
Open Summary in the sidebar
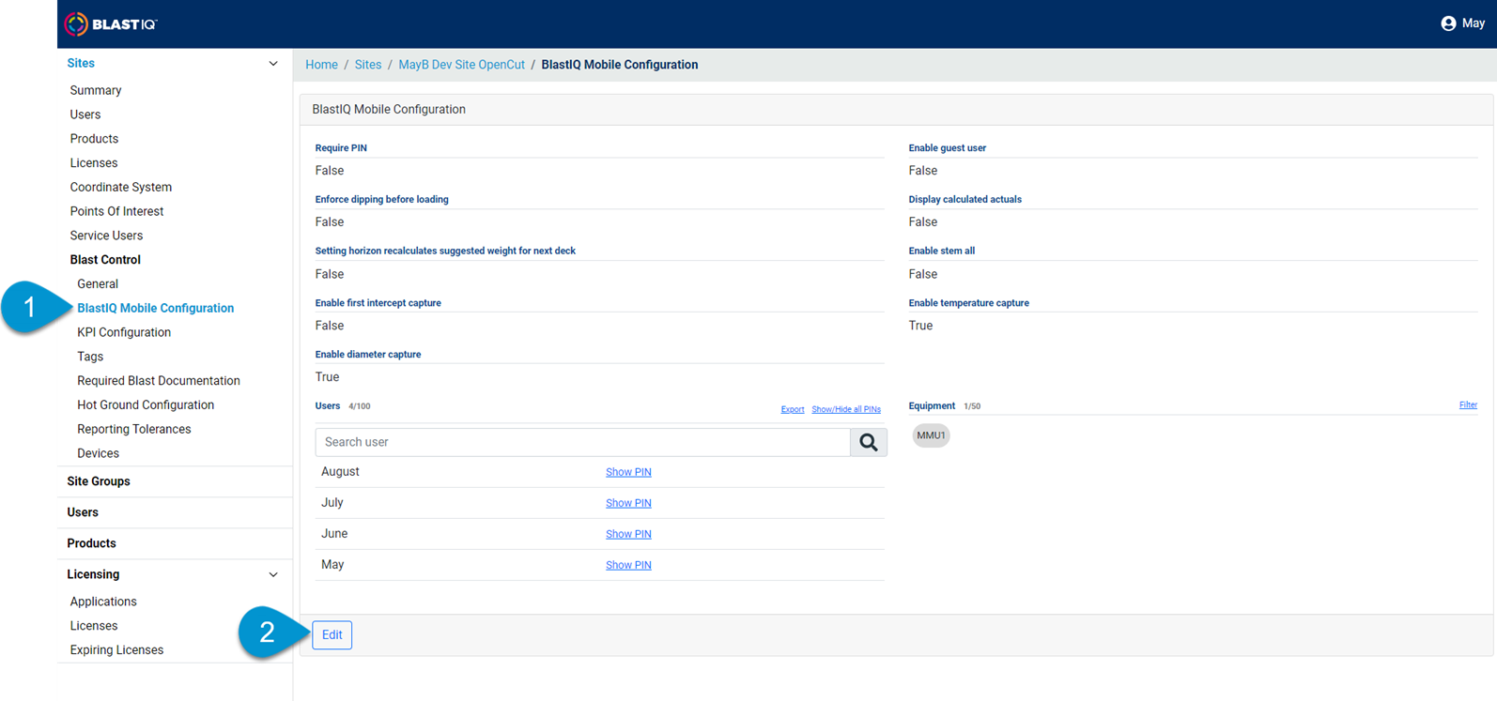(x=96, y=90)
